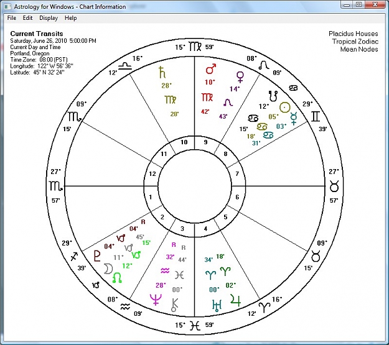Open the Edit menu

[x=27, y=18]
